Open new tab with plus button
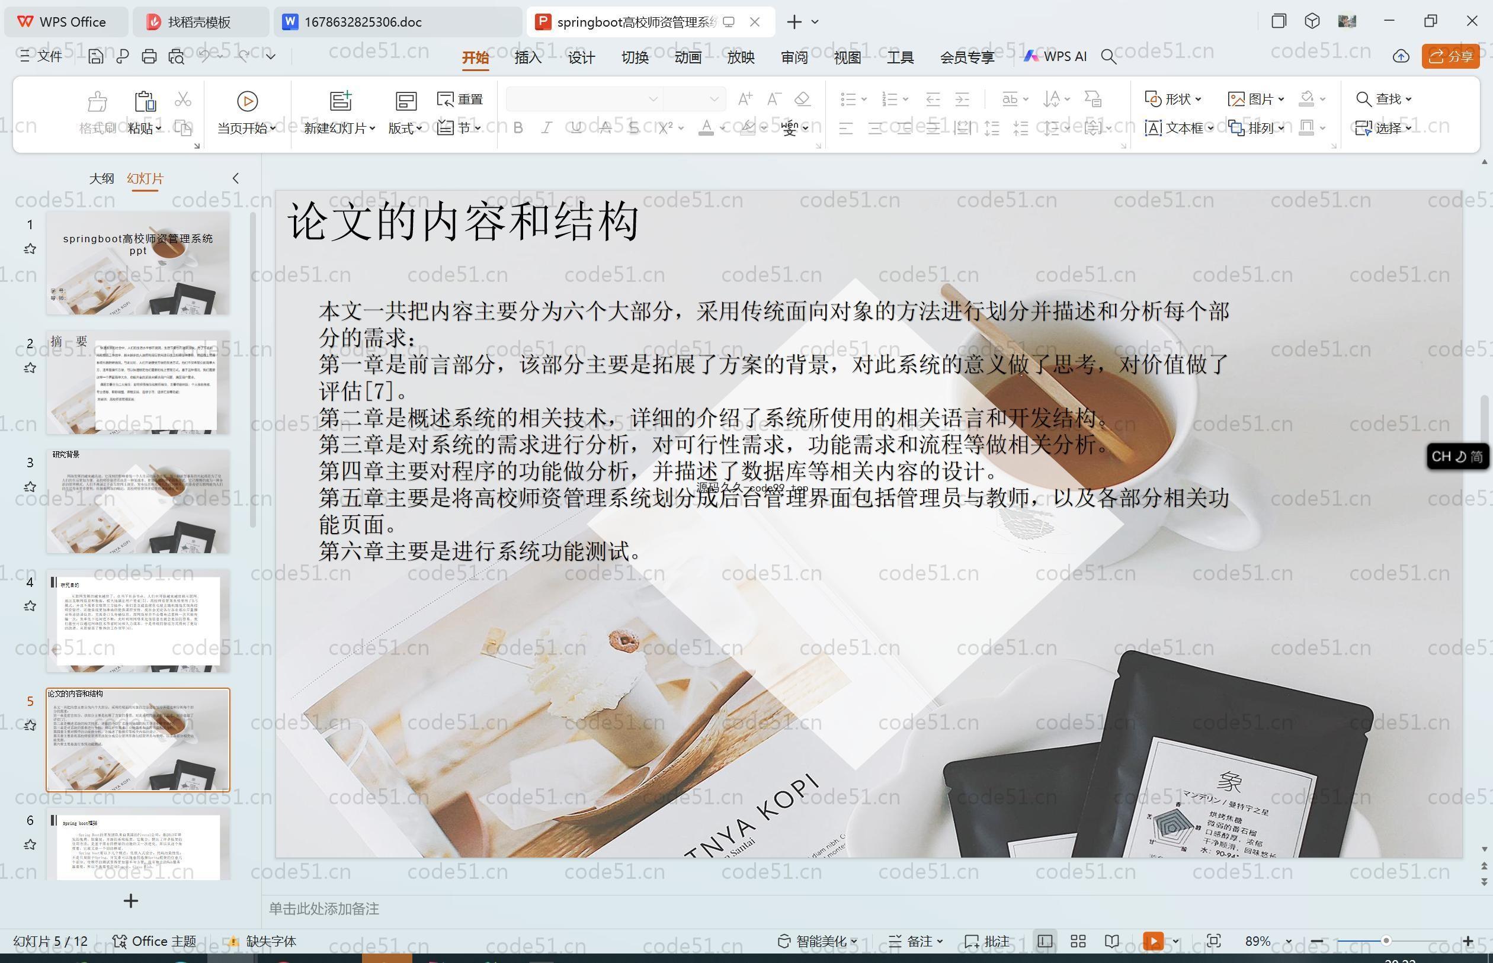The height and width of the screenshot is (963, 1493). [794, 22]
